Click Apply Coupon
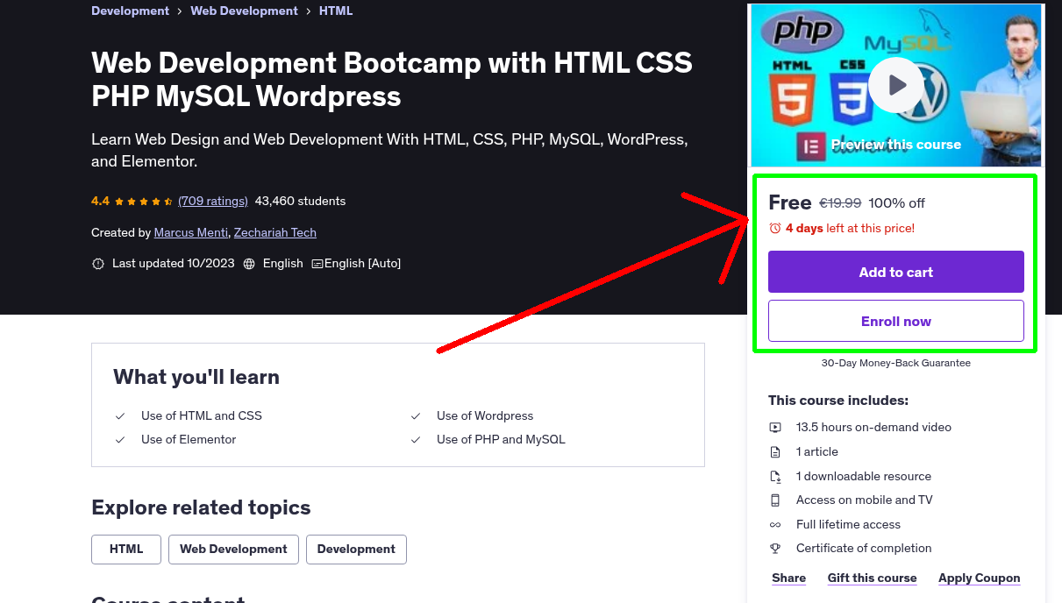This screenshot has width=1062, height=603. 980,578
